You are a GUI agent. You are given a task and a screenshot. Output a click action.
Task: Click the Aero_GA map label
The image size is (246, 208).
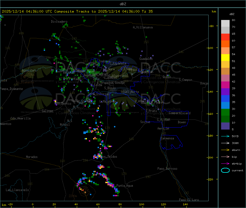coord(163,128)
